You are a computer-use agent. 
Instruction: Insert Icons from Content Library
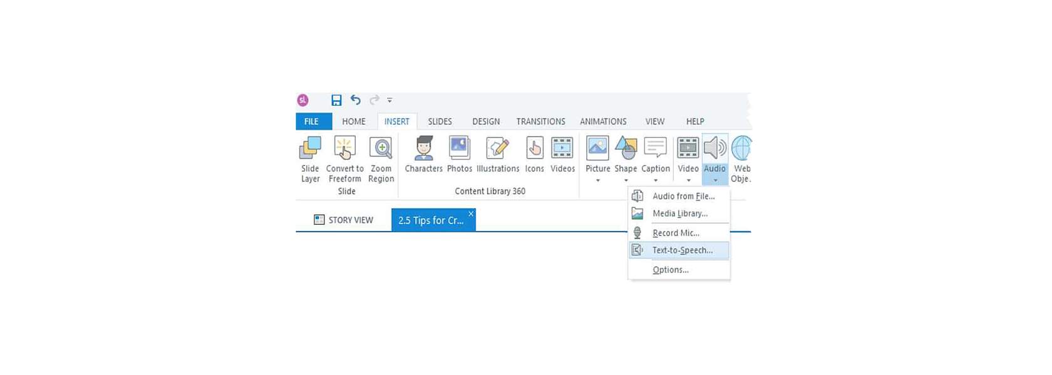[534, 155]
